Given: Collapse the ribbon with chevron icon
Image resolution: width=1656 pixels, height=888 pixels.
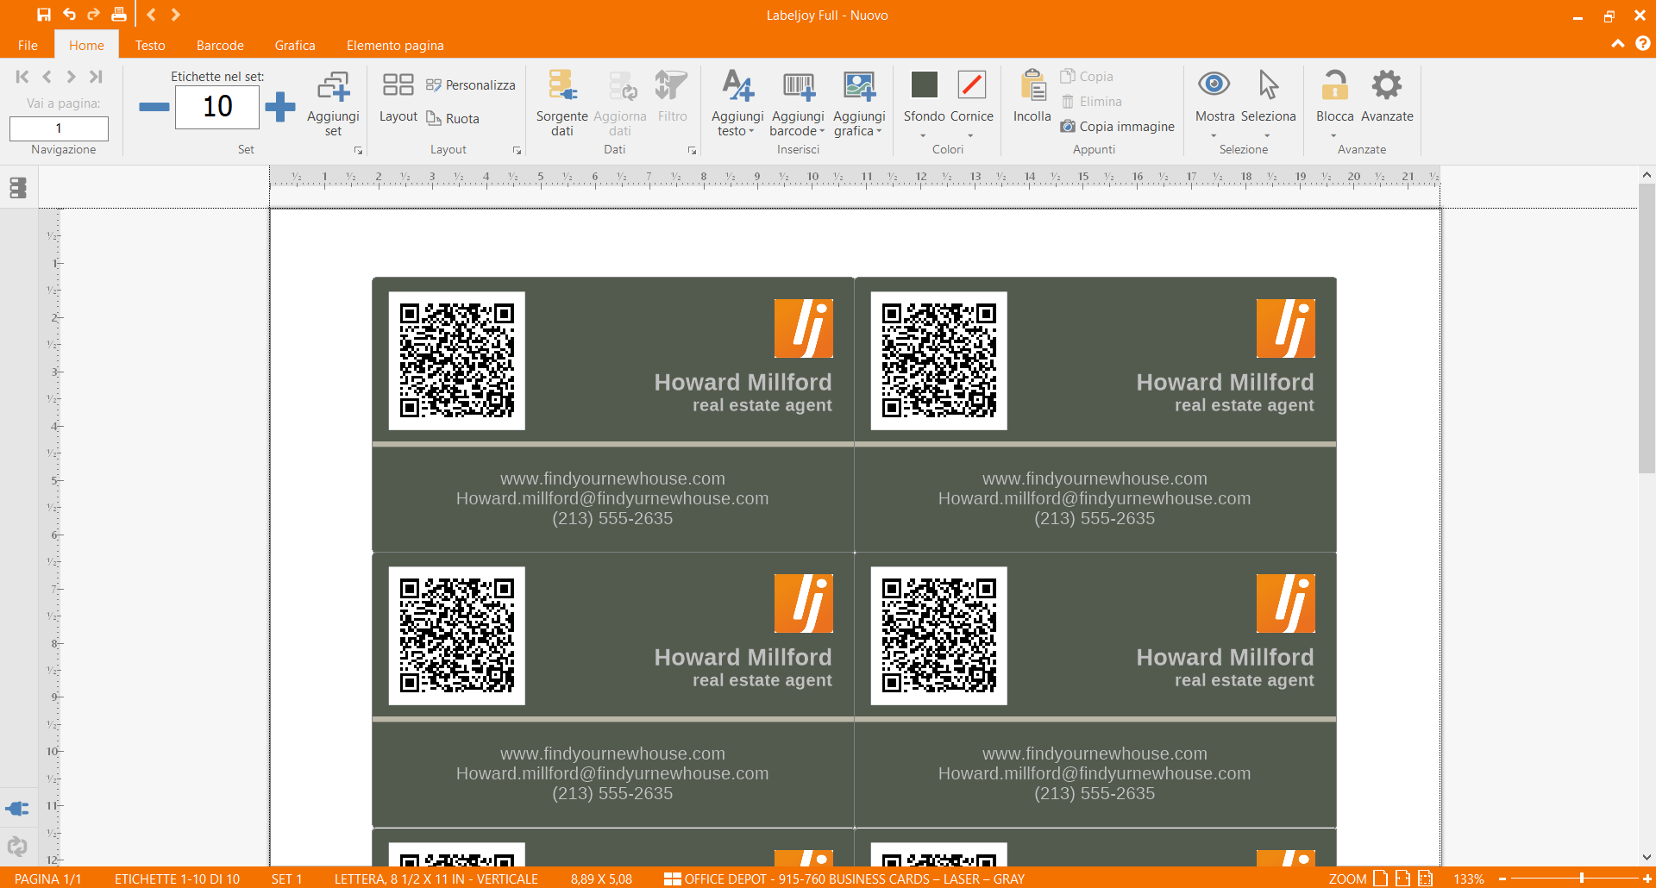Looking at the screenshot, I should tap(1617, 44).
